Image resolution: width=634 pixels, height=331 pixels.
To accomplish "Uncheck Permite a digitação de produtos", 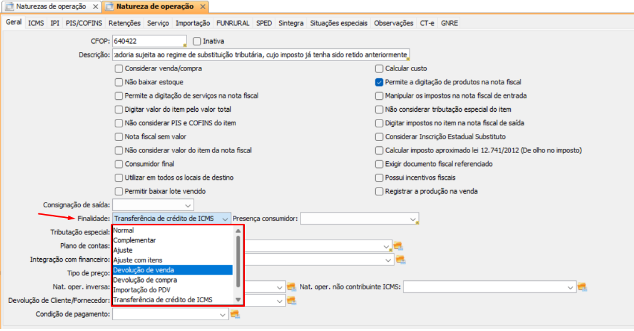I will 379,82.
